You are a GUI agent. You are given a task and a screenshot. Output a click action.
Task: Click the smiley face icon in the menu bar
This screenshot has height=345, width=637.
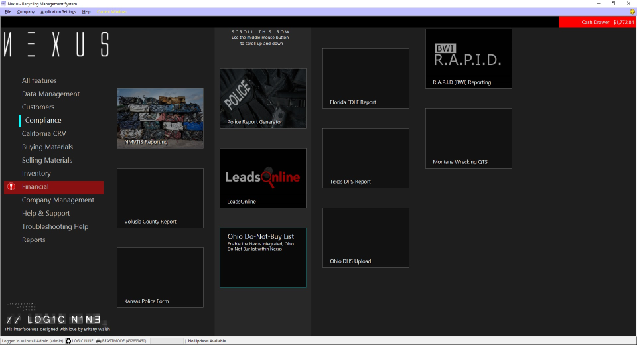point(632,12)
